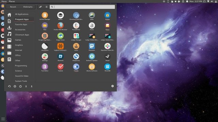Viewport: 218px width, 122px height.
Task: Show the Programming category
Action: [x=21, y=66]
